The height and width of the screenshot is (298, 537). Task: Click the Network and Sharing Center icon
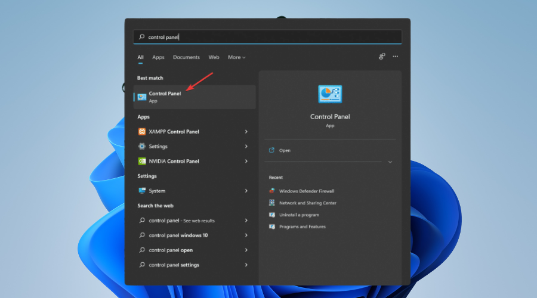pyautogui.click(x=272, y=203)
